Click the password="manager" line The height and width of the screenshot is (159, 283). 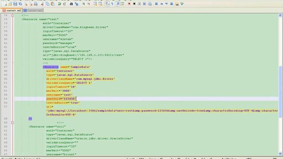pyautogui.click(x=58, y=43)
